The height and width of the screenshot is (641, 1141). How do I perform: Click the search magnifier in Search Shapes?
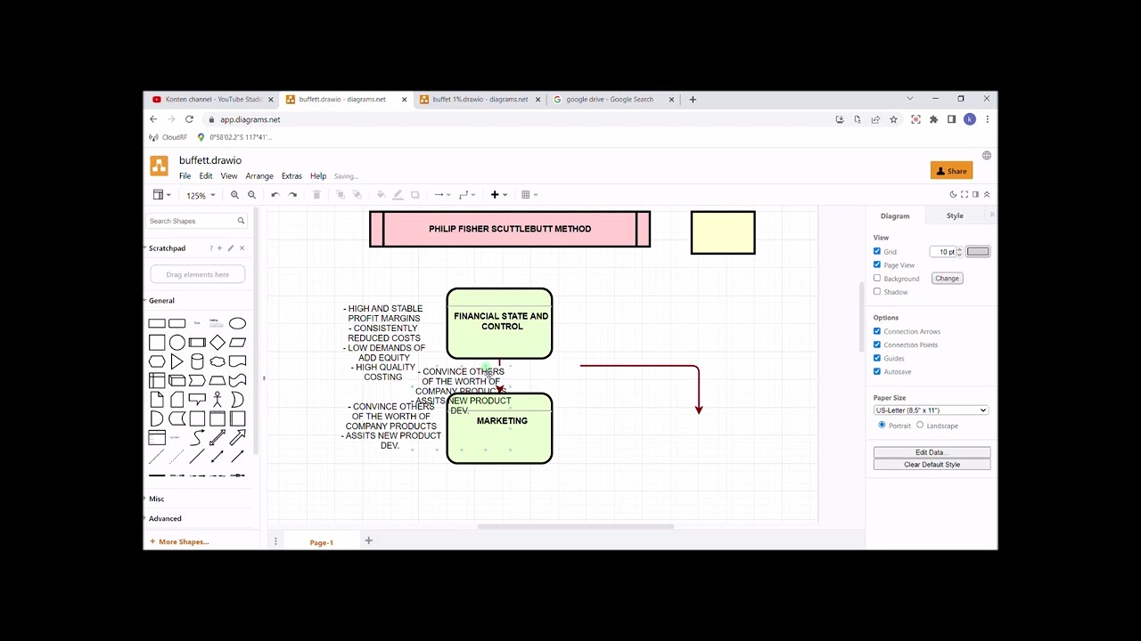coord(241,221)
